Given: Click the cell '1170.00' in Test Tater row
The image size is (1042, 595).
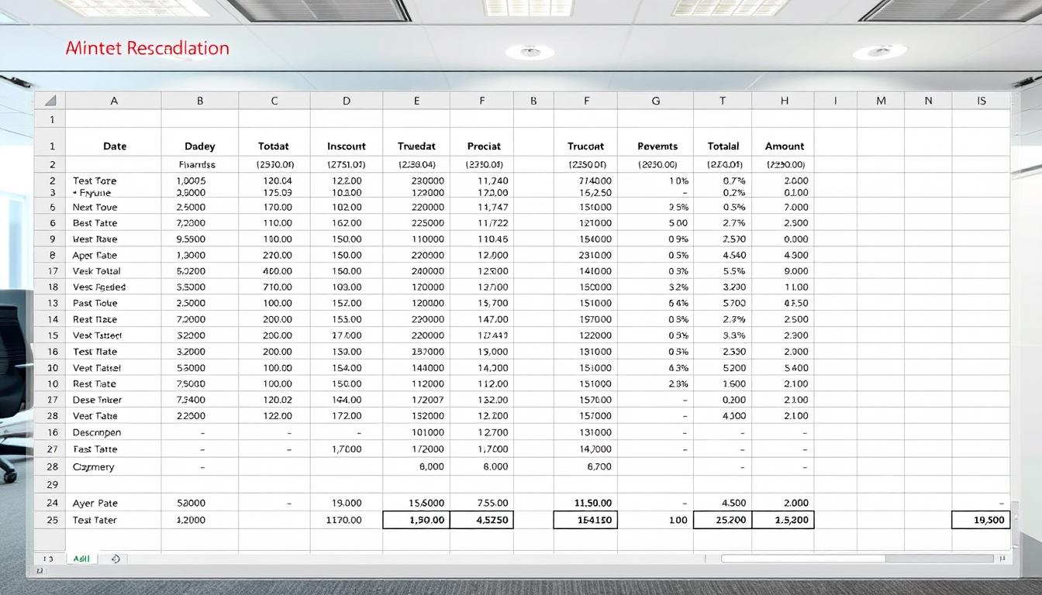Looking at the screenshot, I should click(347, 520).
